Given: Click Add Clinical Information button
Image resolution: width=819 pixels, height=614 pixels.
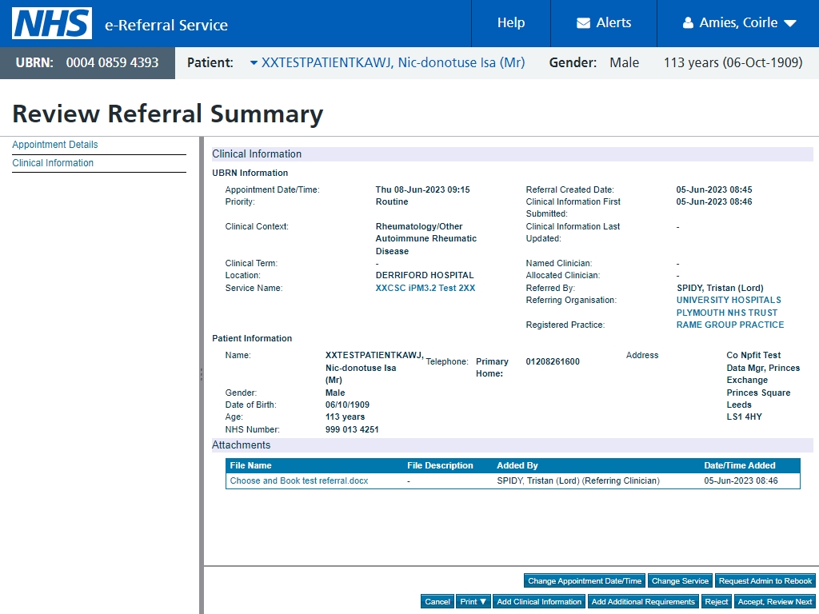Looking at the screenshot, I should (539, 601).
